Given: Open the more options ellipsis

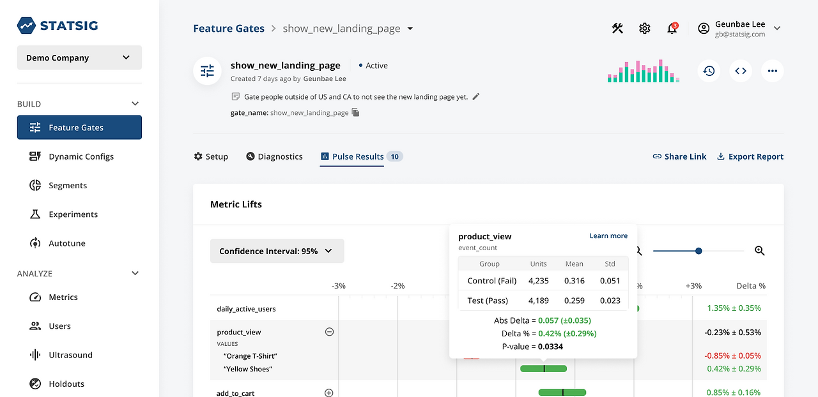Looking at the screenshot, I should click(773, 71).
